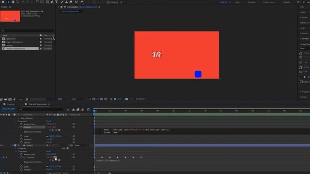Click Reset for Square layer Transform

coord(48,151)
